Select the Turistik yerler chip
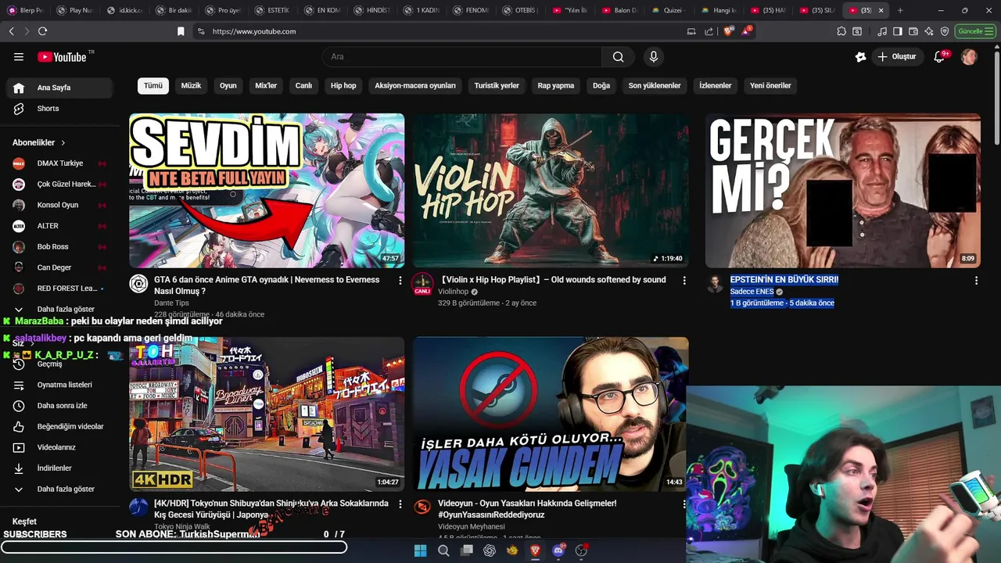The image size is (1001, 563). click(x=497, y=85)
